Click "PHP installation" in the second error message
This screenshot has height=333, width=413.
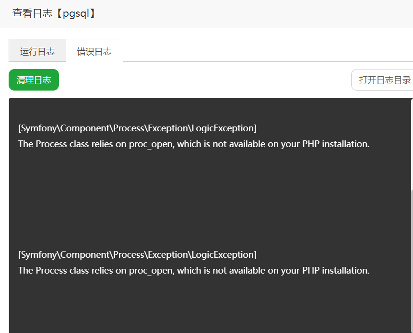pyautogui.click(x=335, y=270)
